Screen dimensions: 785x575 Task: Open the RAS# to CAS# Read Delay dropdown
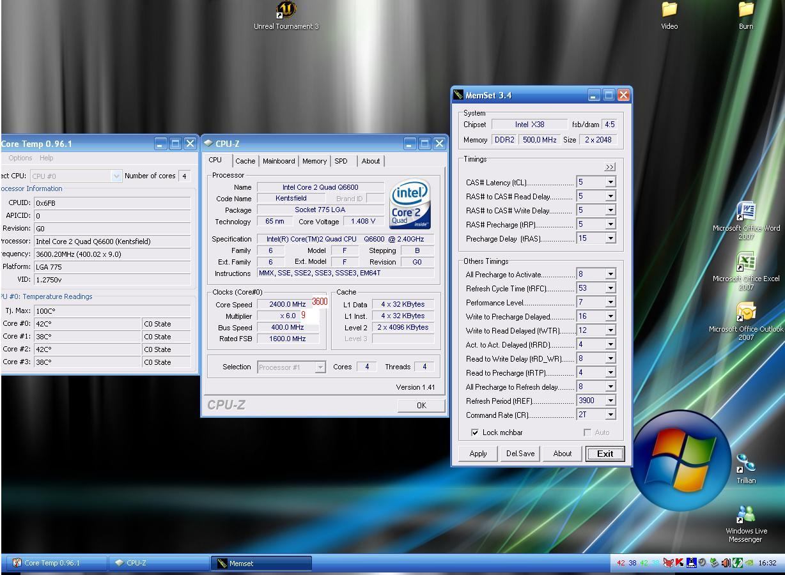point(610,196)
